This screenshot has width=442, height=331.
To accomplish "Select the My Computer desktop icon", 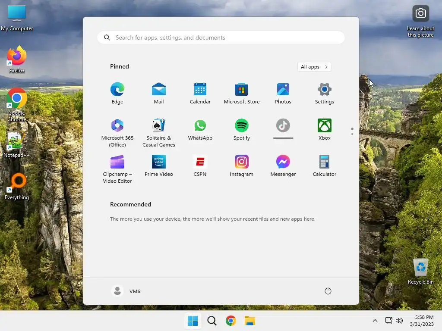I will coord(17,18).
